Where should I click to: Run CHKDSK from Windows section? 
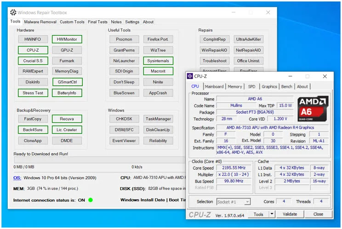tap(124, 119)
